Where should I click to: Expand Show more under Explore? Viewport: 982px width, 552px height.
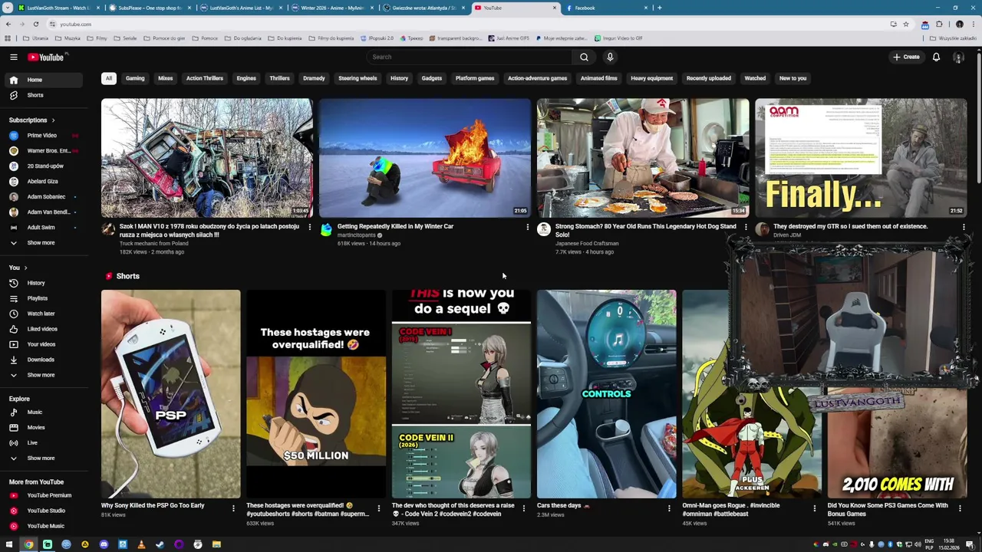(x=44, y=458)
